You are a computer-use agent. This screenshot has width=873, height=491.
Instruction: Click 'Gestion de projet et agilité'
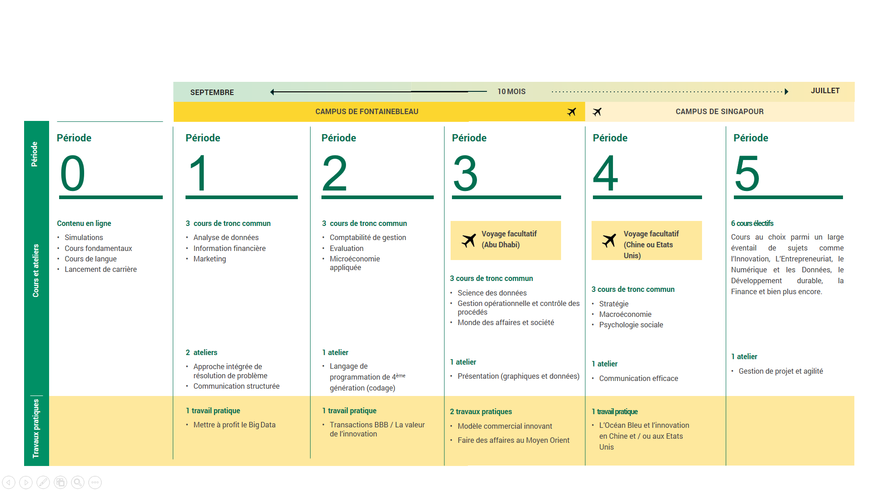[781, 371]
